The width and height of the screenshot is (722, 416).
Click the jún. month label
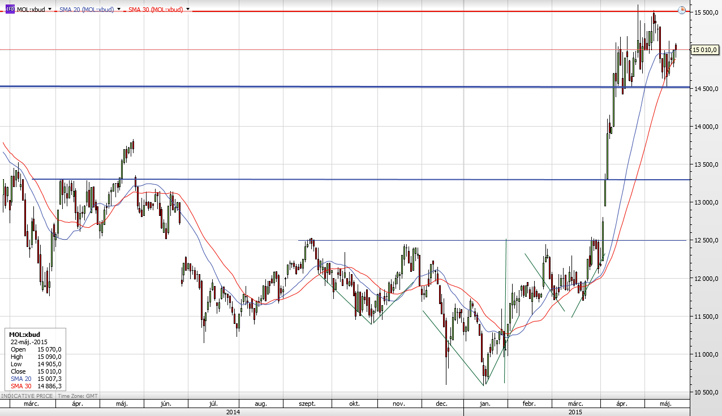(166, 404)
